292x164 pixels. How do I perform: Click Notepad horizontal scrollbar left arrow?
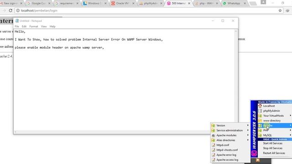coord(16,132)
